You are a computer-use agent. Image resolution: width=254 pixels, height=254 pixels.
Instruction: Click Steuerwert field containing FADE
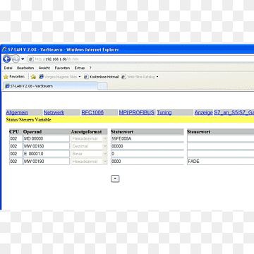pyautogui.click(x=221, y=162)
